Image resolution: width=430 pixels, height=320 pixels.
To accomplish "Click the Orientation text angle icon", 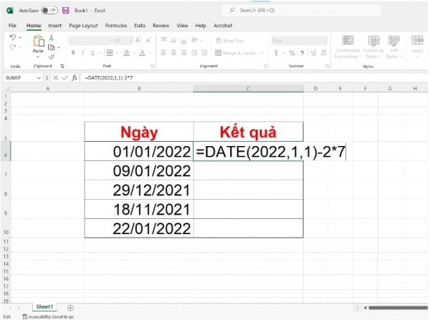I will 195,40.
